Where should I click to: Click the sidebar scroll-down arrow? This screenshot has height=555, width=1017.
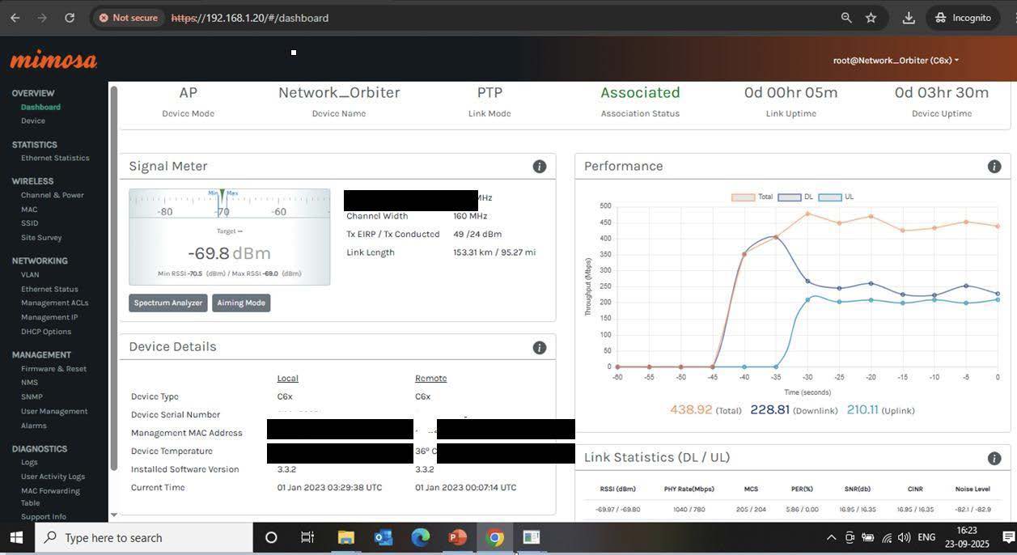click(113, 515)
